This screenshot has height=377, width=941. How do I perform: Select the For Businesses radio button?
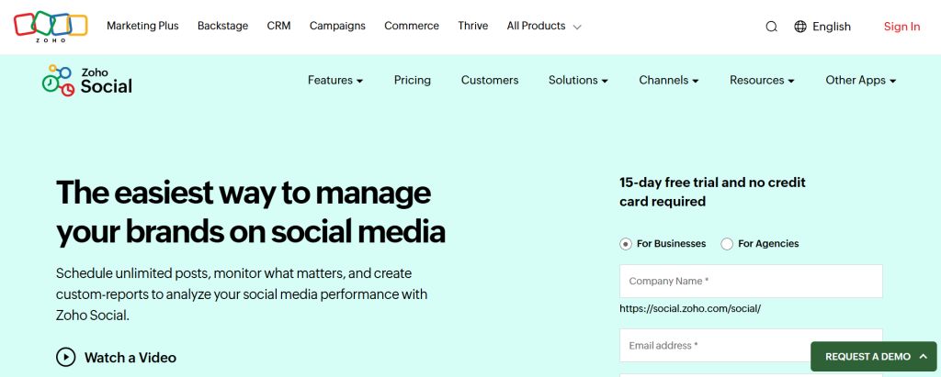[x=626, y=244]
